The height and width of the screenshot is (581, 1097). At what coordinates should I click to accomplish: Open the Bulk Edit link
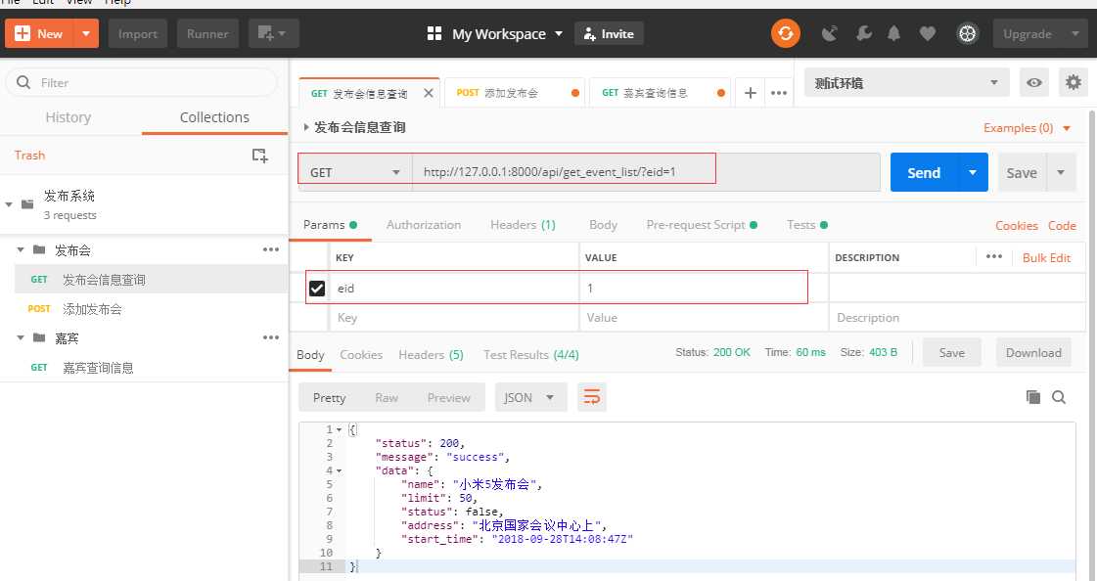(1046, 257)
